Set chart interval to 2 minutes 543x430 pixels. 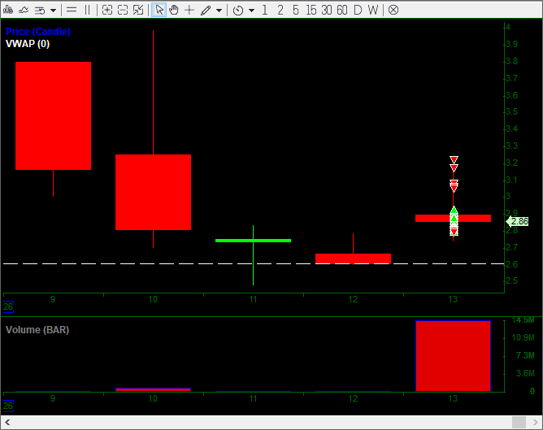(280, 10)
